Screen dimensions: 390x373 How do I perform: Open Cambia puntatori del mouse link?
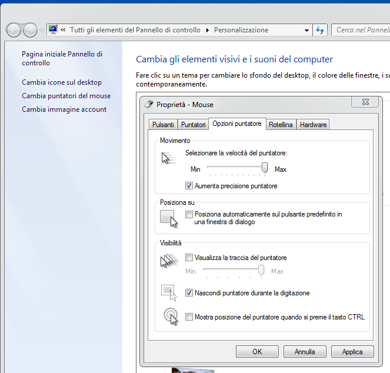click(x=66, y=96)
